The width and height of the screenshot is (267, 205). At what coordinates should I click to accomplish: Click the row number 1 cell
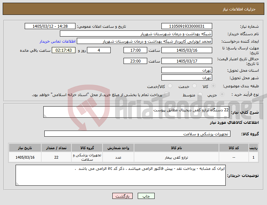point(253,157)
